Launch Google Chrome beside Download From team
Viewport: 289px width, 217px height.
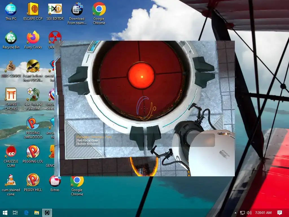99,14
